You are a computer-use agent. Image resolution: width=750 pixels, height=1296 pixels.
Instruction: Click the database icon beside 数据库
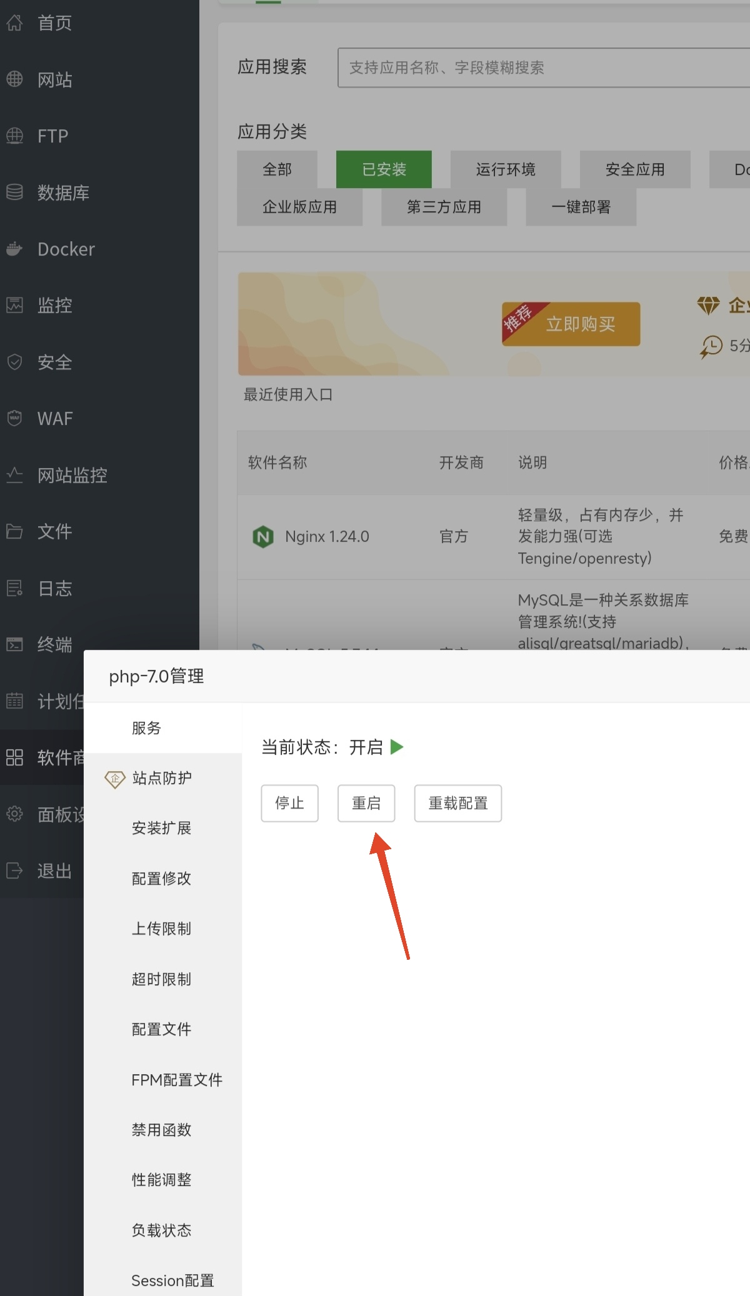[x=14, y=192]
